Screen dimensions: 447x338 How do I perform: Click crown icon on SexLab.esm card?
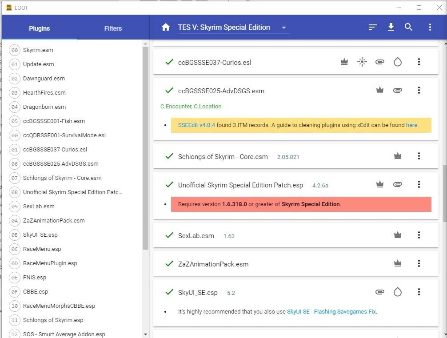[397, 235]
